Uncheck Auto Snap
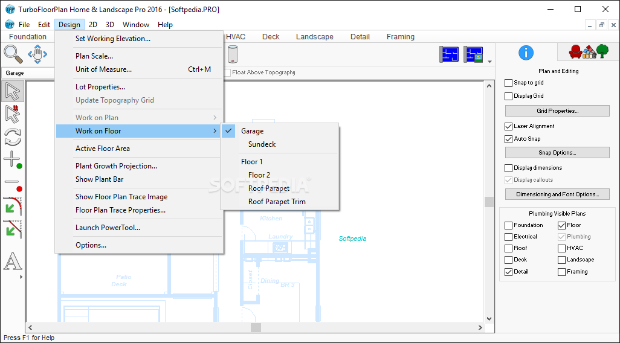The height and width of the screenshot is (343, 620). (x=508, y=139)
